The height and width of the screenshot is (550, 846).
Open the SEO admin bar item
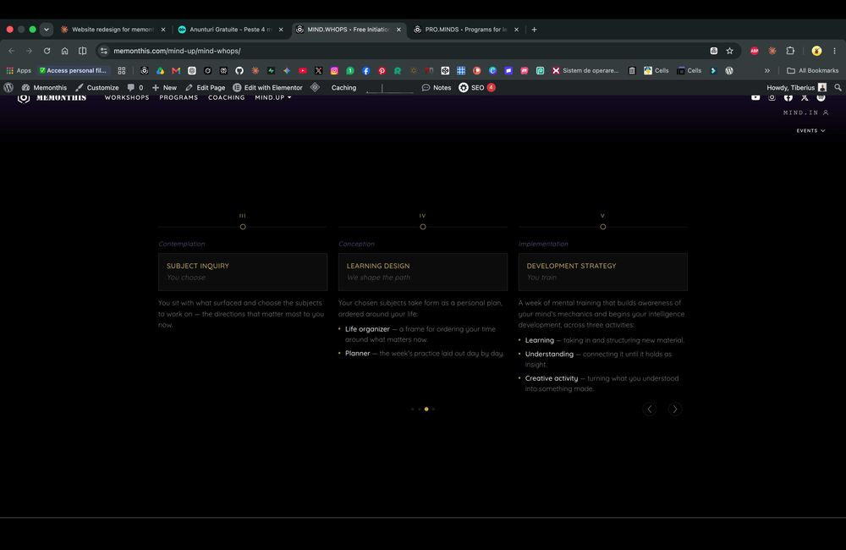click(x=477, y=87)
